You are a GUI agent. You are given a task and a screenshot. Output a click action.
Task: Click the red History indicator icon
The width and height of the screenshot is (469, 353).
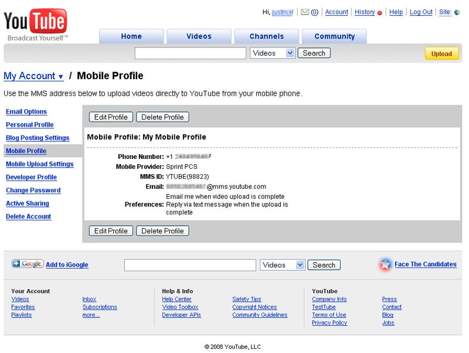[379, 13]
